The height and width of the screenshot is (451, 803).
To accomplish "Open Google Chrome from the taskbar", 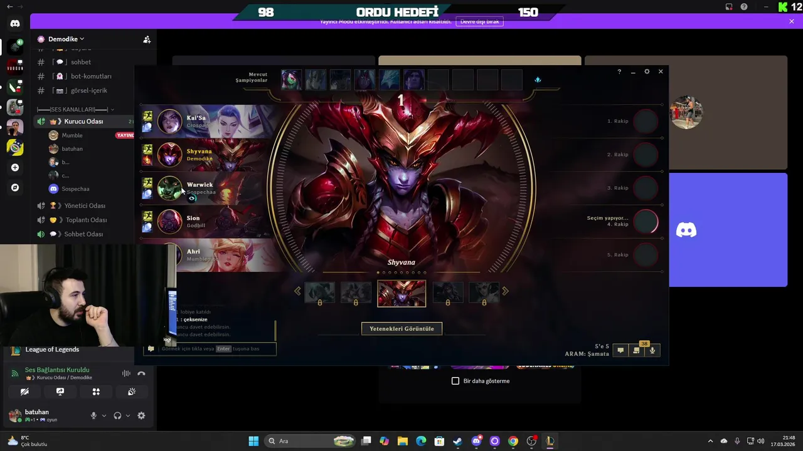I will pos(513,441).
